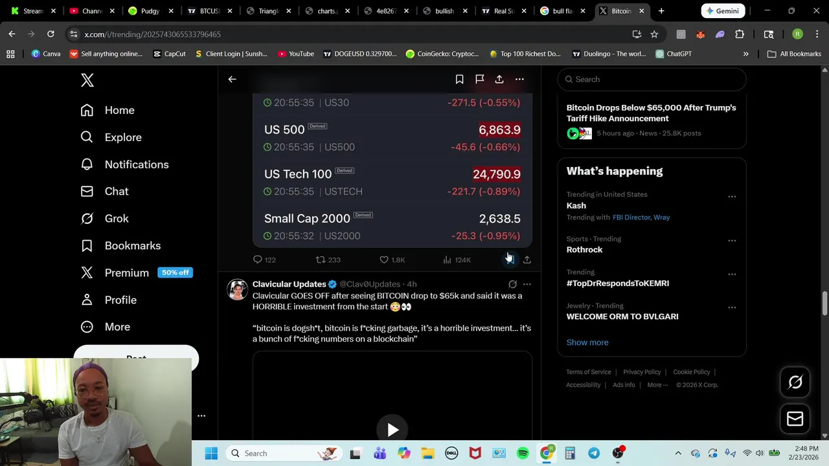Open Profile in X sidebar

coord(108,300)
